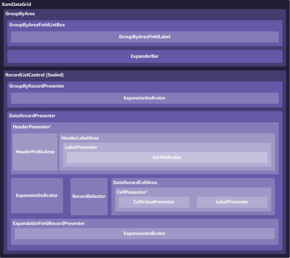Select the RecordListControl [Sealed] heading
The image size is (290, 258).
[x=35, y=75]
